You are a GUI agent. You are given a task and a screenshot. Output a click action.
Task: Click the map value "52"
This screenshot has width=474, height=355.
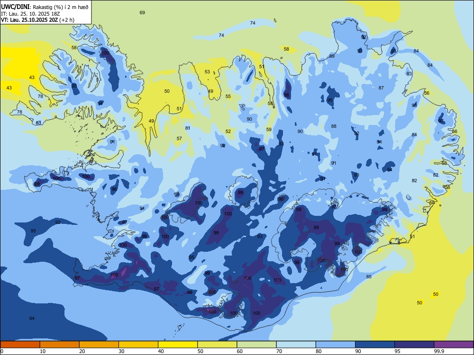[x=228, y=131]
